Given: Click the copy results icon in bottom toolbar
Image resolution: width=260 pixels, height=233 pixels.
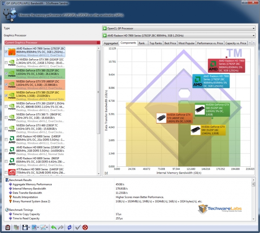Looking at the screenshot, I should (16, 227).
